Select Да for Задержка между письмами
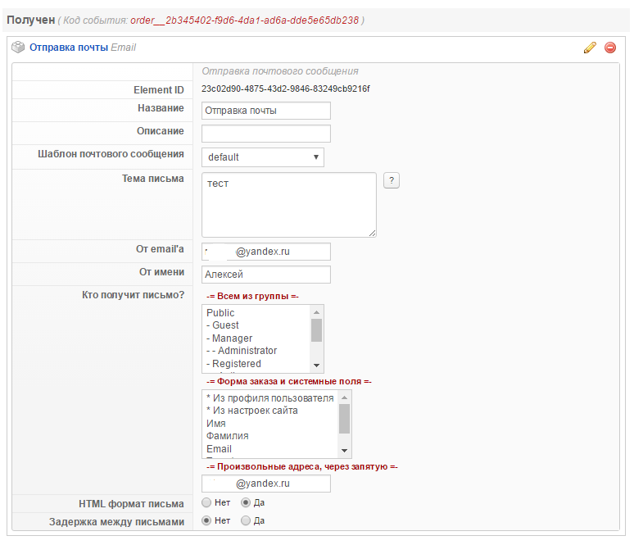634x545 pixels. [x=246, y=520]
